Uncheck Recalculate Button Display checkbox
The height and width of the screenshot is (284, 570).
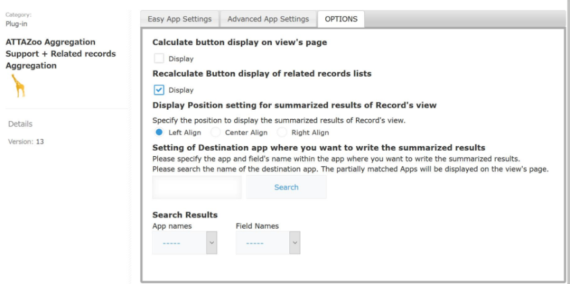[x=159, y=90]
